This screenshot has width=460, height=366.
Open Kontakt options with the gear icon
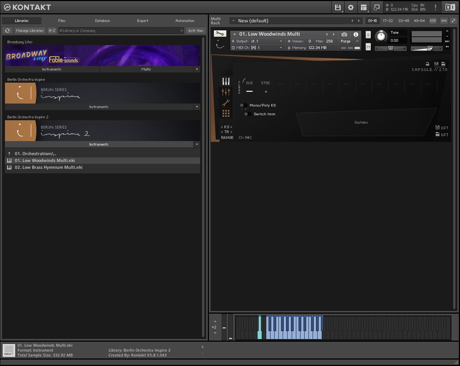[x=351, y=7]
